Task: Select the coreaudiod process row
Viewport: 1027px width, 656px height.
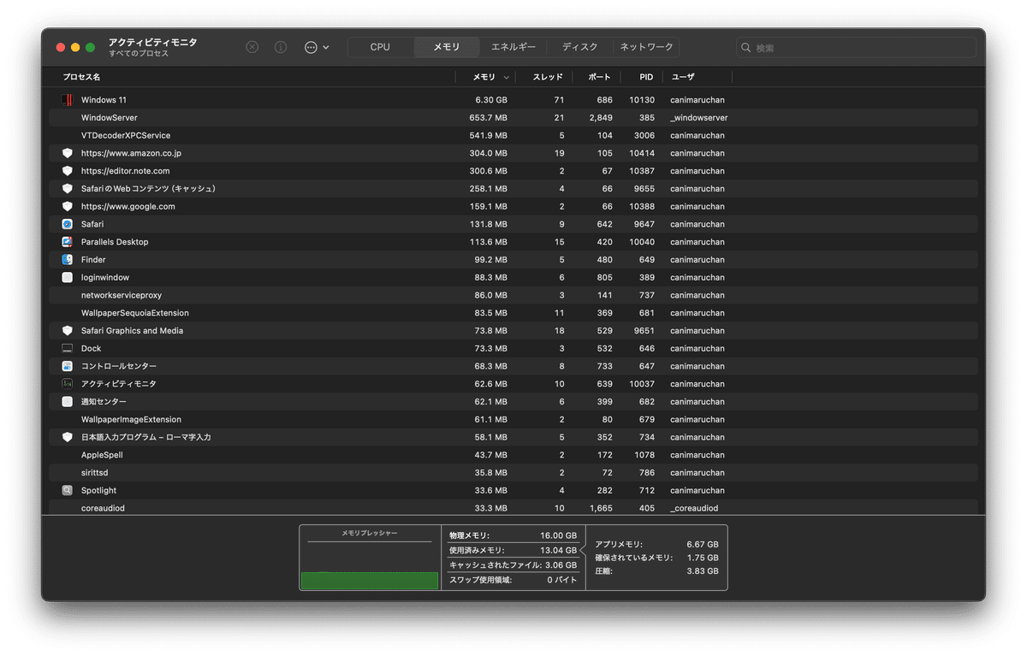Action: coord(513,508)
